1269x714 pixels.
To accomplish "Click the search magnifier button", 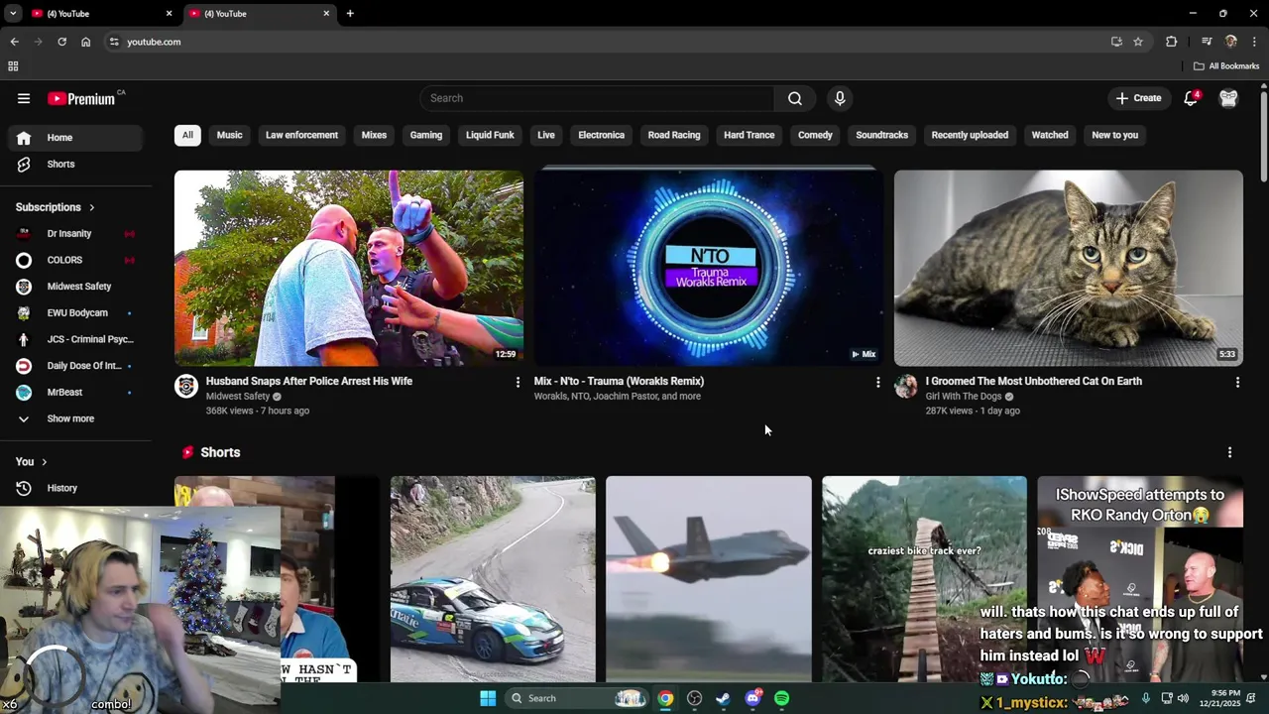I will (x=795, y=98).
